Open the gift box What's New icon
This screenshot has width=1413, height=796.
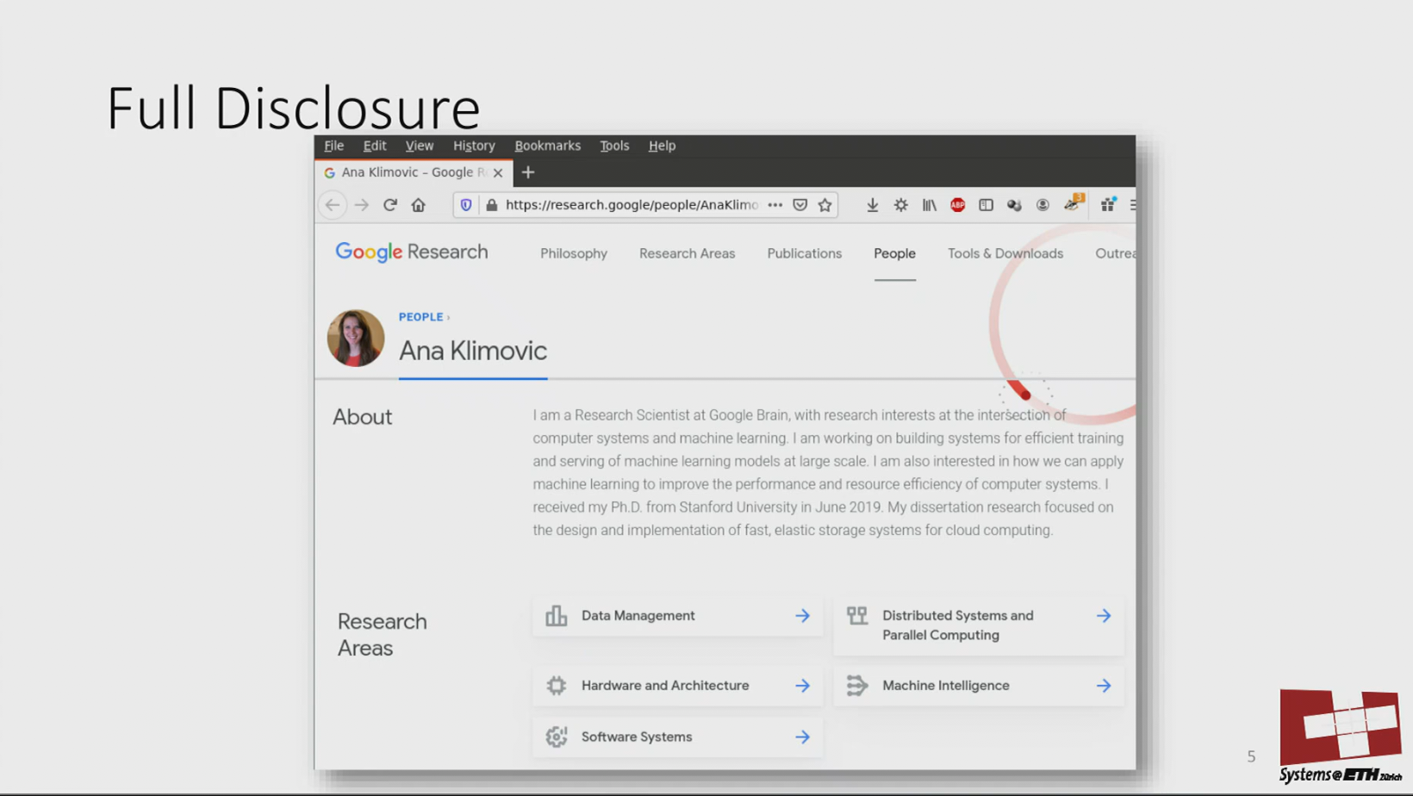[1108, 204]
